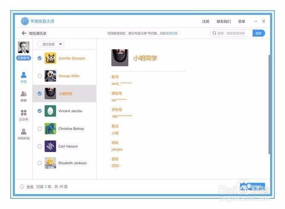Click the jiangsu address value
The width and height of the screenshot is (285, 209).
117,149
